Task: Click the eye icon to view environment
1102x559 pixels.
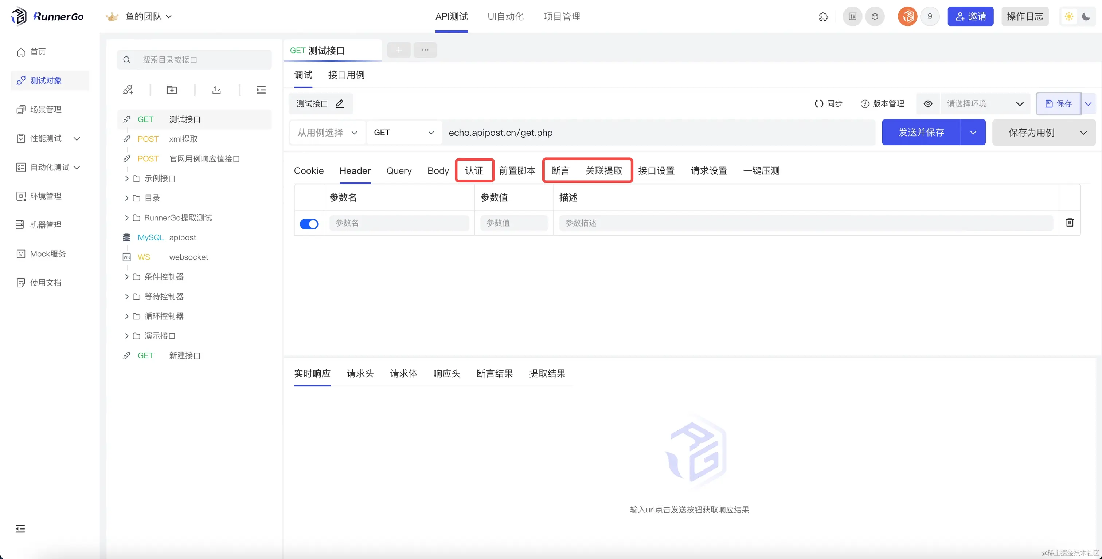Action: 928,104
